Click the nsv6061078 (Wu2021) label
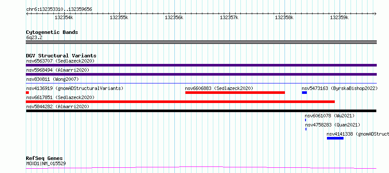The height and width of the screenshot is (173, 389). 330,116
